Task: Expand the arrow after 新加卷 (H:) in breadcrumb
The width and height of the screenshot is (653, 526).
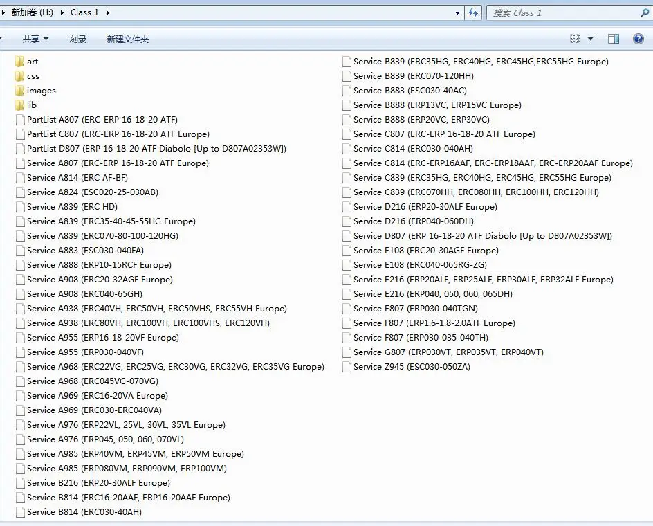Action: tap(62, 12)
